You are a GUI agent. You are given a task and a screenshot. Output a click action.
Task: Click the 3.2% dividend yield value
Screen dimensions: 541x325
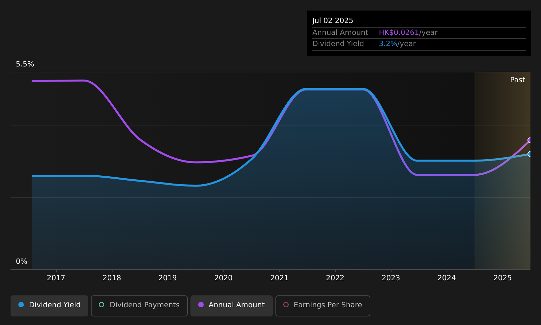point(388,44)
